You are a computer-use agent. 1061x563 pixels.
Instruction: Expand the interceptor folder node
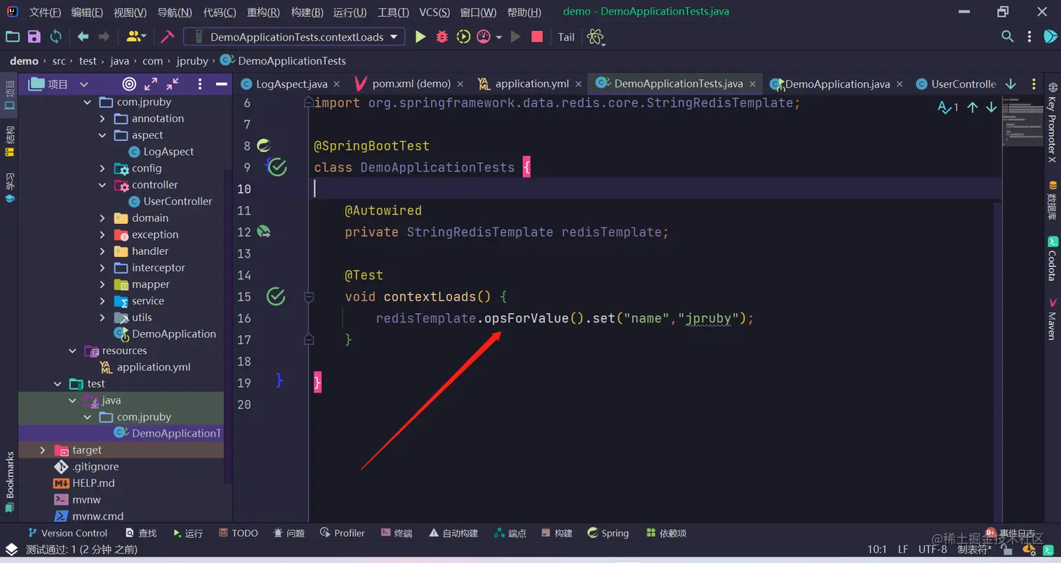click(102, 267)
